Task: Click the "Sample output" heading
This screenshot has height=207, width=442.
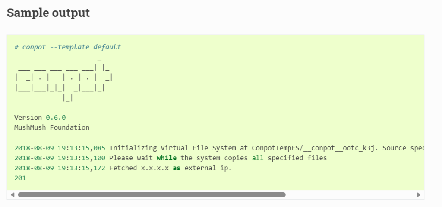Action: (48, 13)
